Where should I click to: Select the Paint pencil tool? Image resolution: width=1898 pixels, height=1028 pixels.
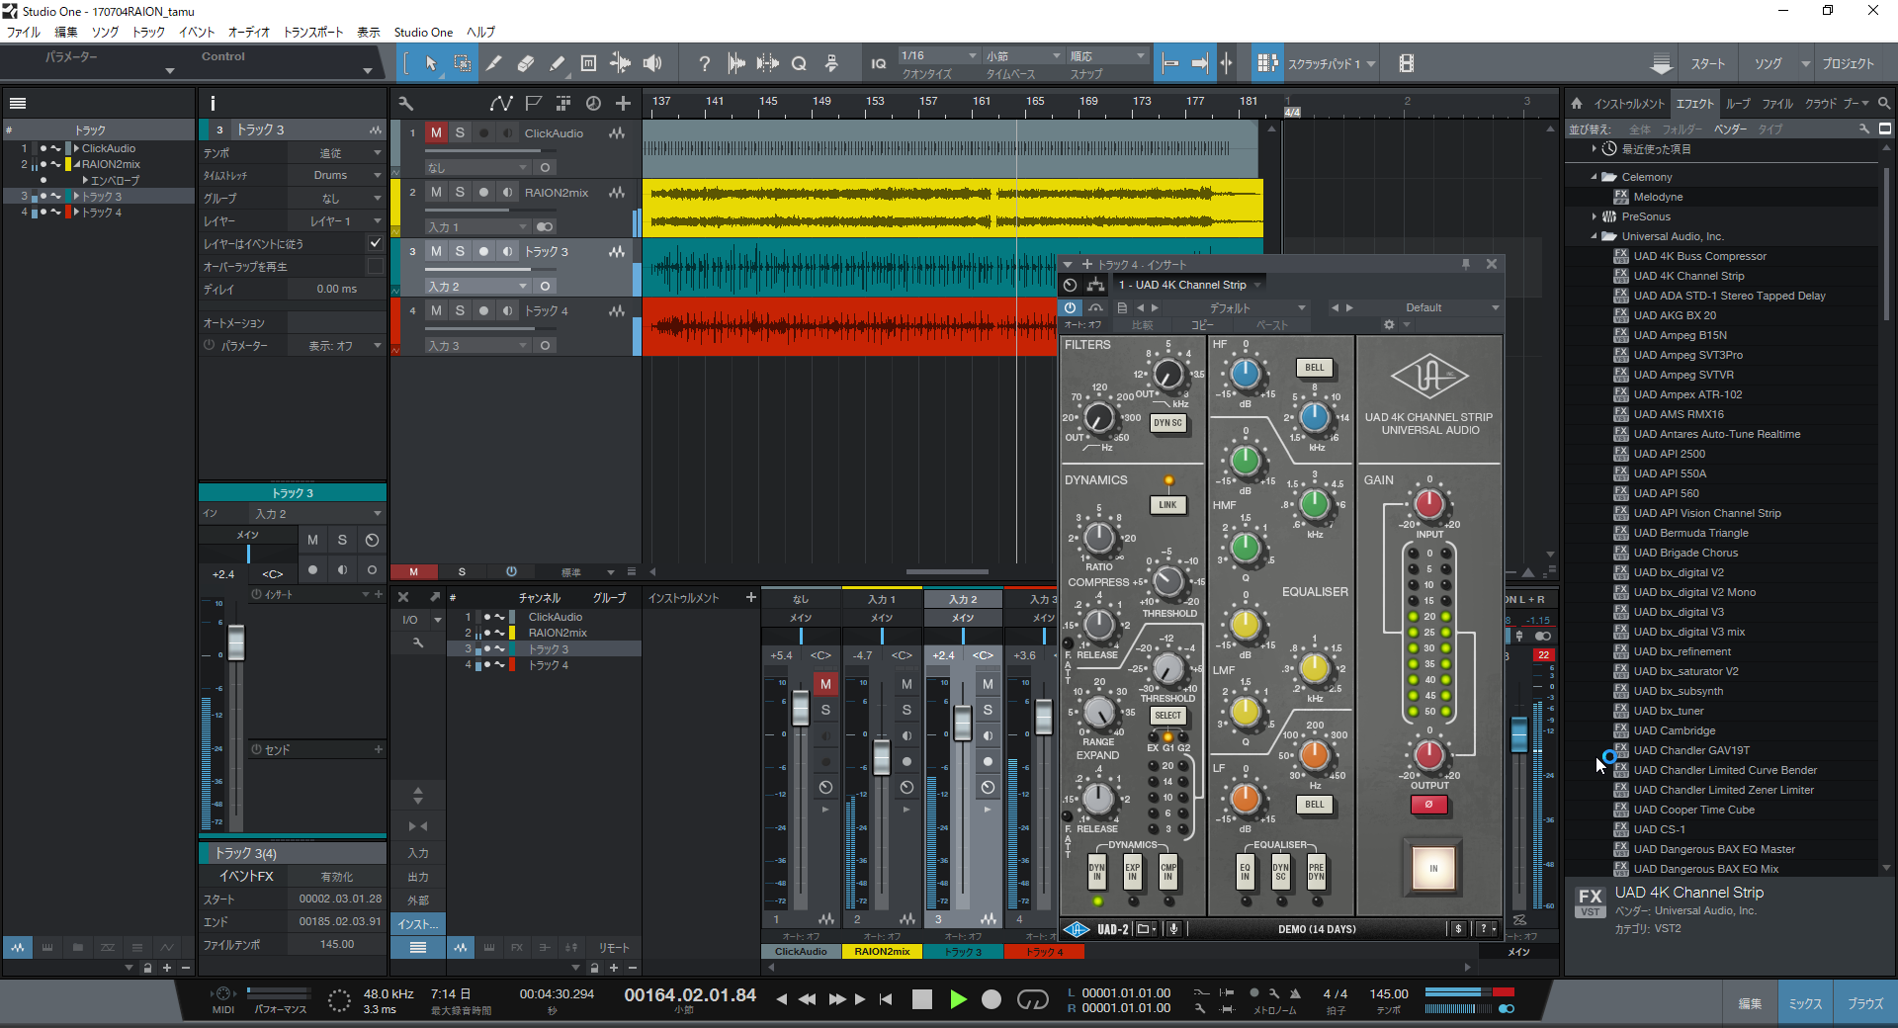[x=558, y=63]
